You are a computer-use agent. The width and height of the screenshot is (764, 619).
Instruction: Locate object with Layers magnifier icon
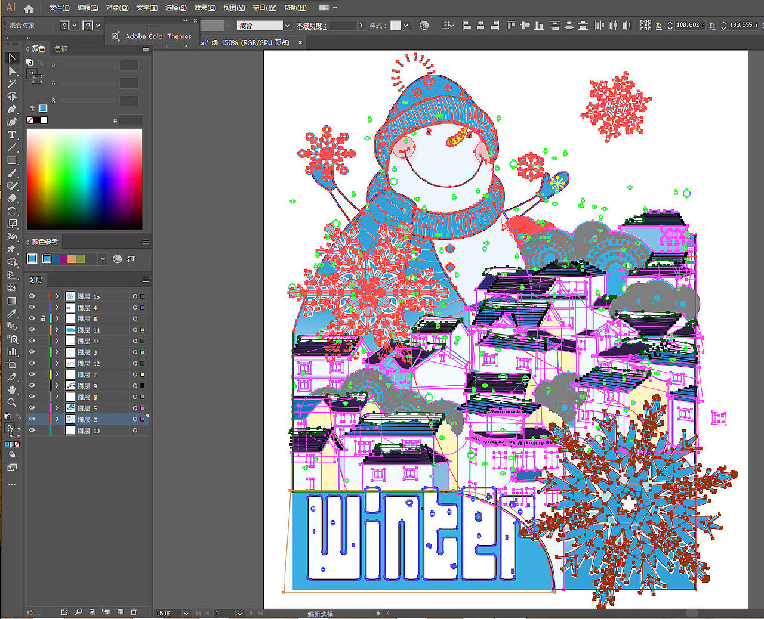click(x=78, y=612)
